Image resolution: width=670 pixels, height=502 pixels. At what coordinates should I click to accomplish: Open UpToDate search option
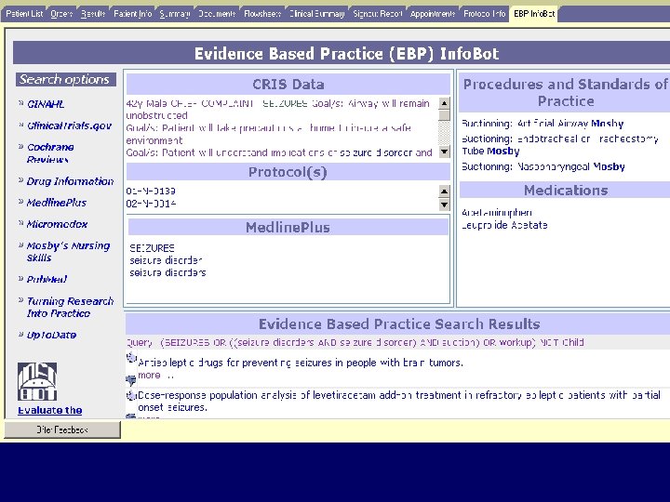[51, 335]
